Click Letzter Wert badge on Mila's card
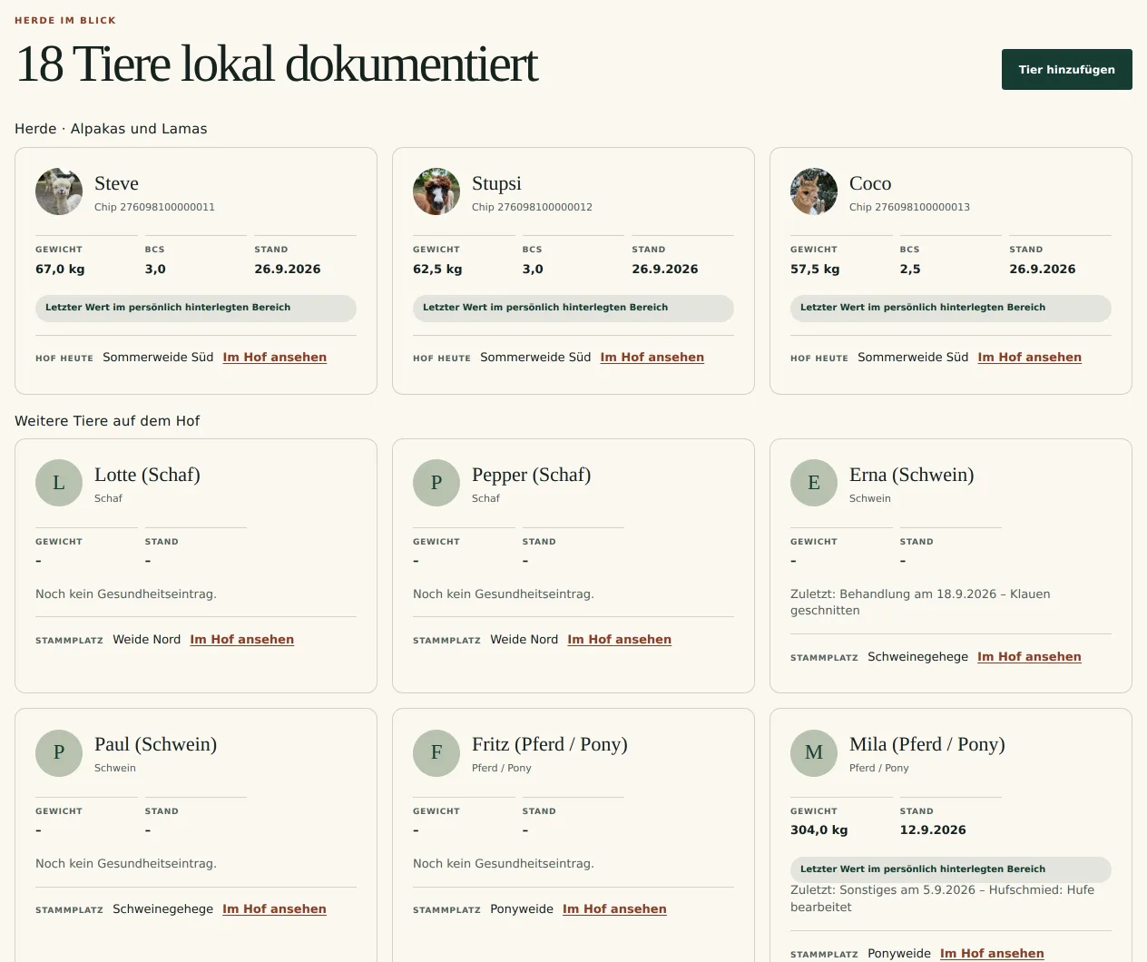 coord(951,869)
